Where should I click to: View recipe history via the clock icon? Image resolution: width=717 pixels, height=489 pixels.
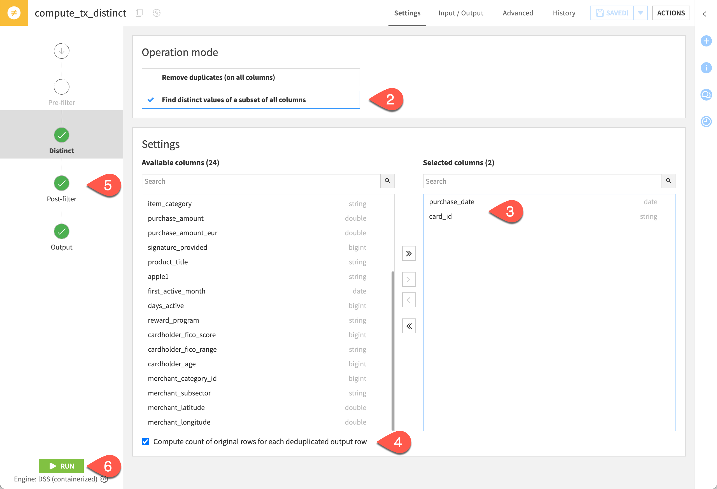pos(706,122)
